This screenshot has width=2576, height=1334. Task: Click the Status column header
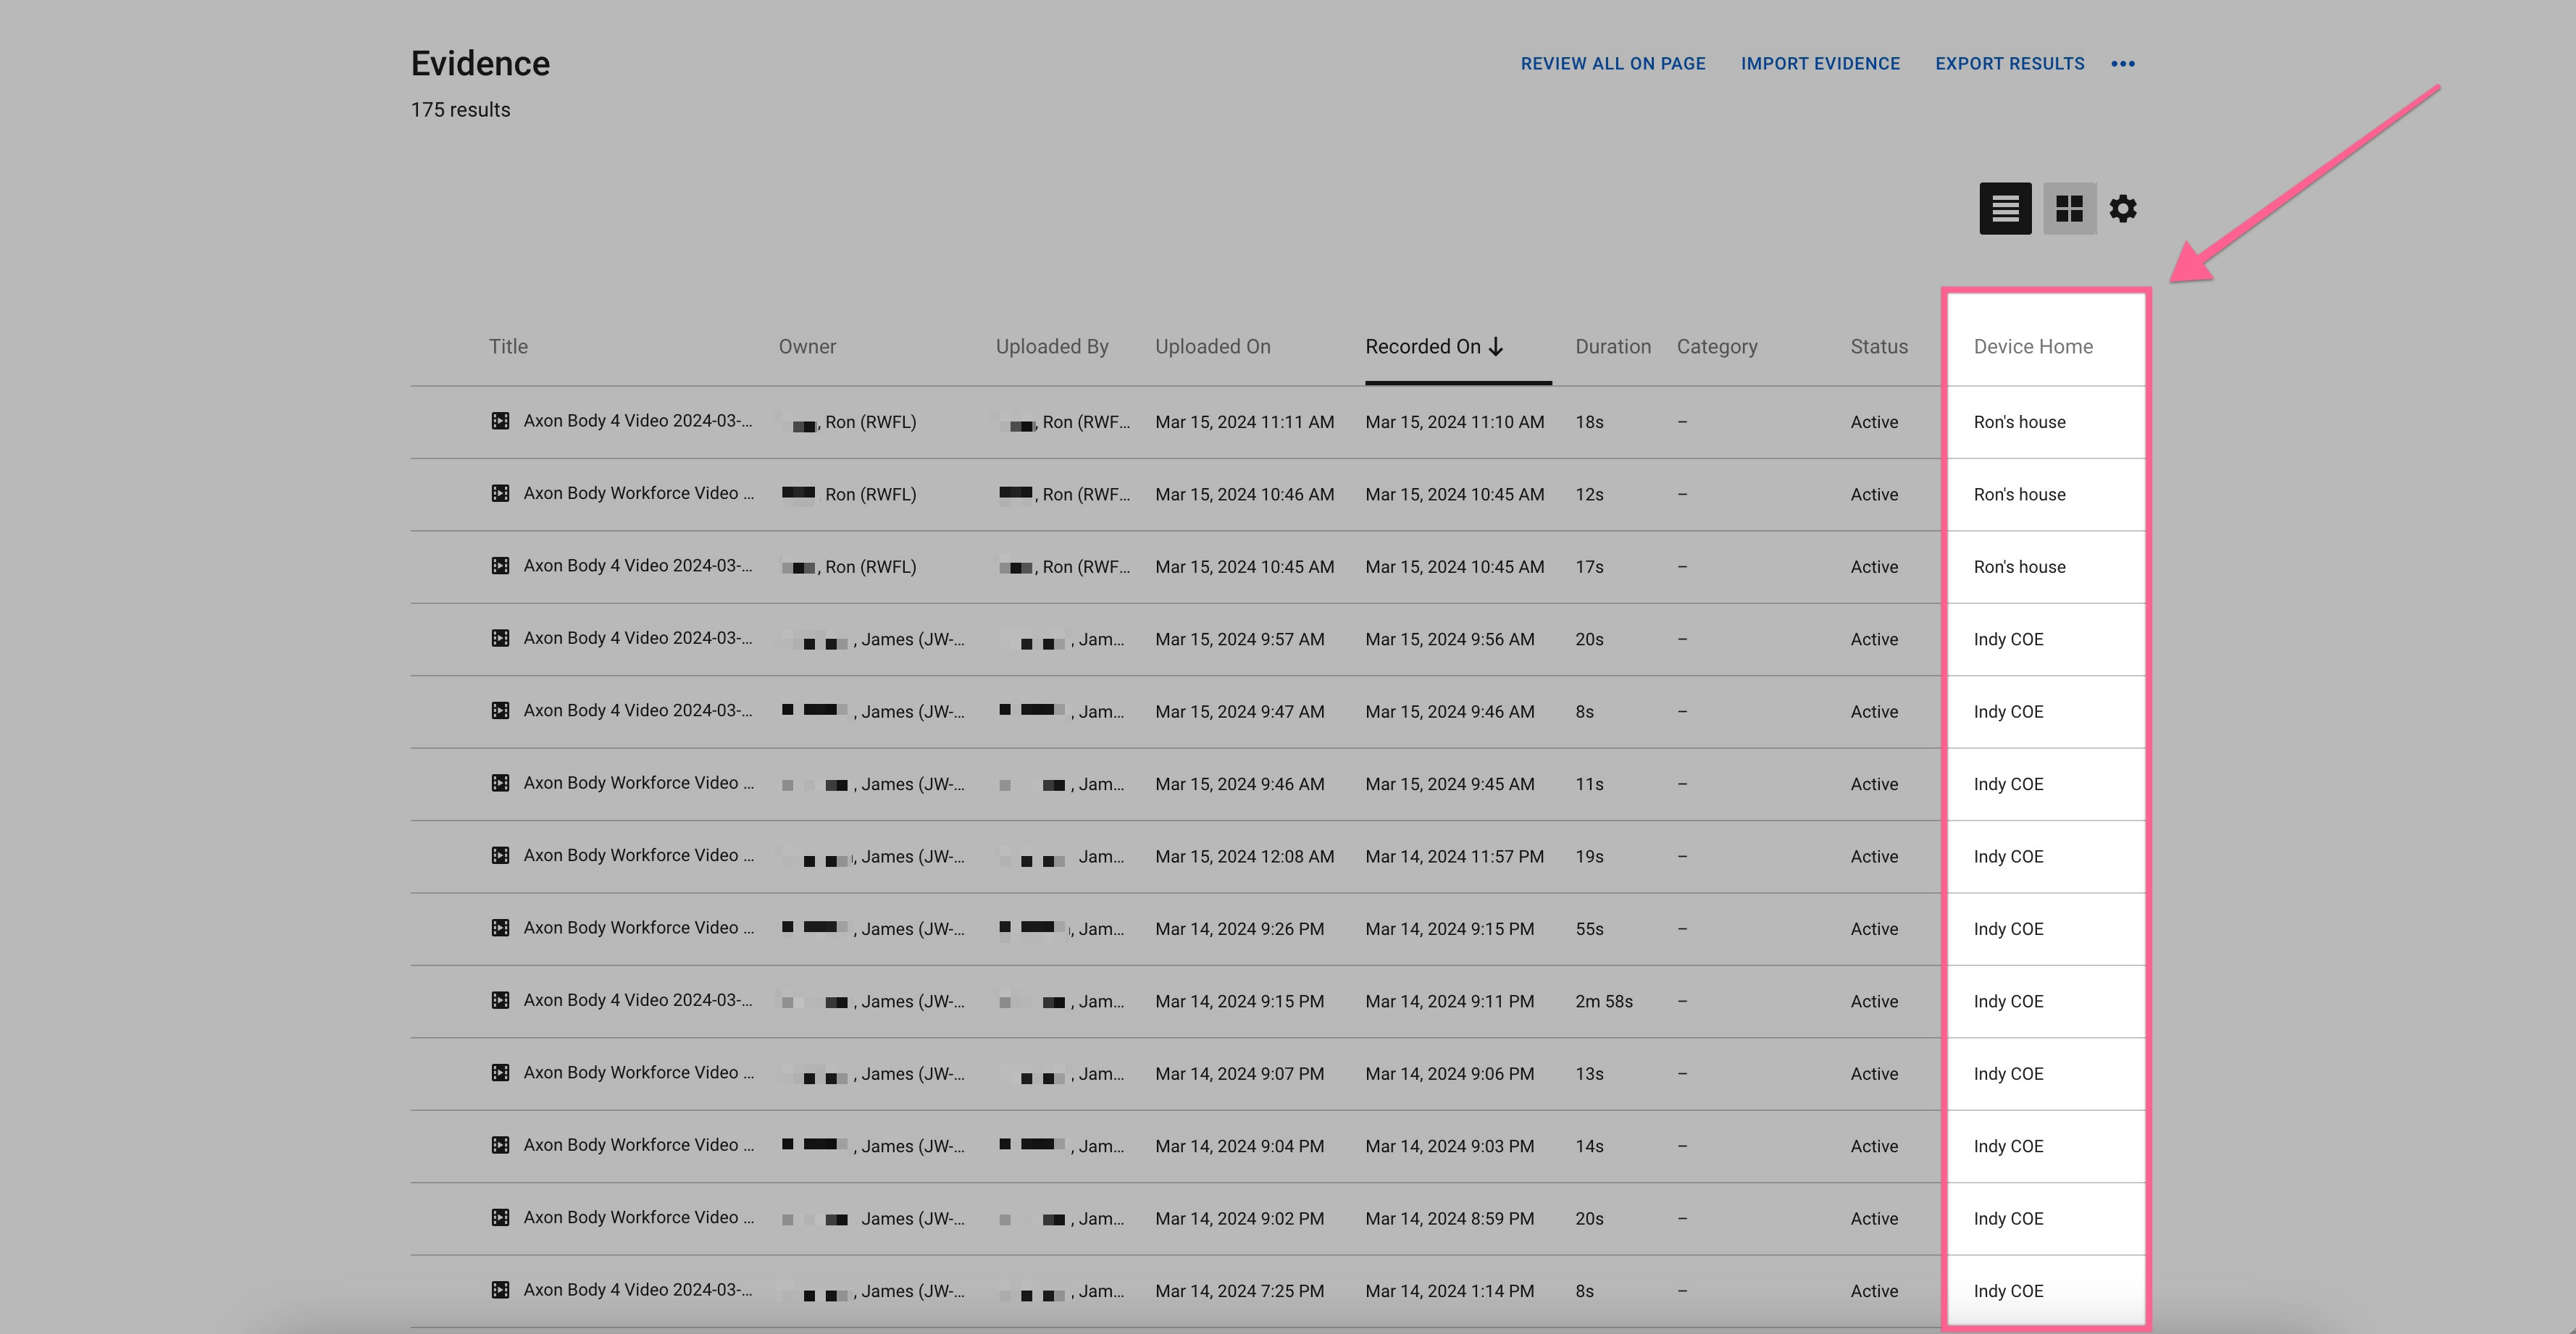1878,346
